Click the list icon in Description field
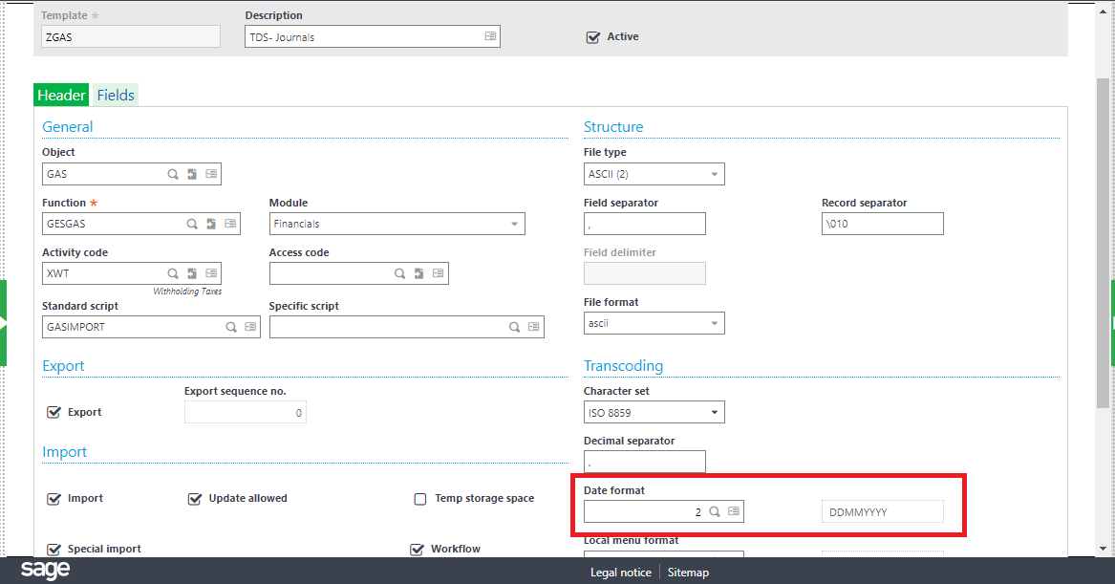This screenshot has height=584, width=1115. point(490,36)
